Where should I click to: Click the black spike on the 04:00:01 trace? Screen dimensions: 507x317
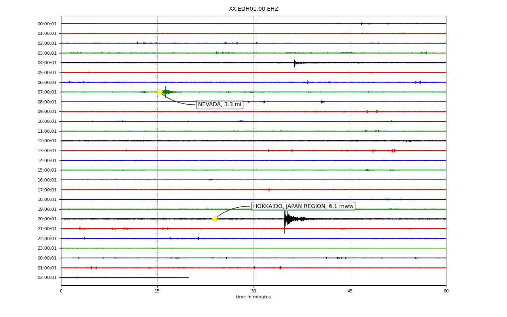tap(295, 63)
